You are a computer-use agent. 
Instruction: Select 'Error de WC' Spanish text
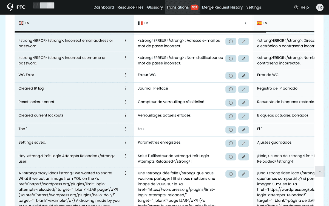pyautogui.click(x=268, y=75)
